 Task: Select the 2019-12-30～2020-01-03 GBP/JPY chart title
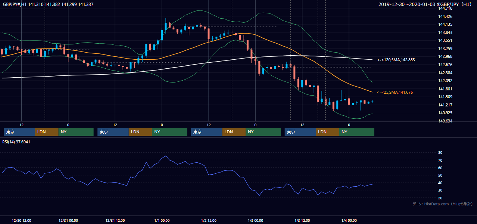coord(425,4)
